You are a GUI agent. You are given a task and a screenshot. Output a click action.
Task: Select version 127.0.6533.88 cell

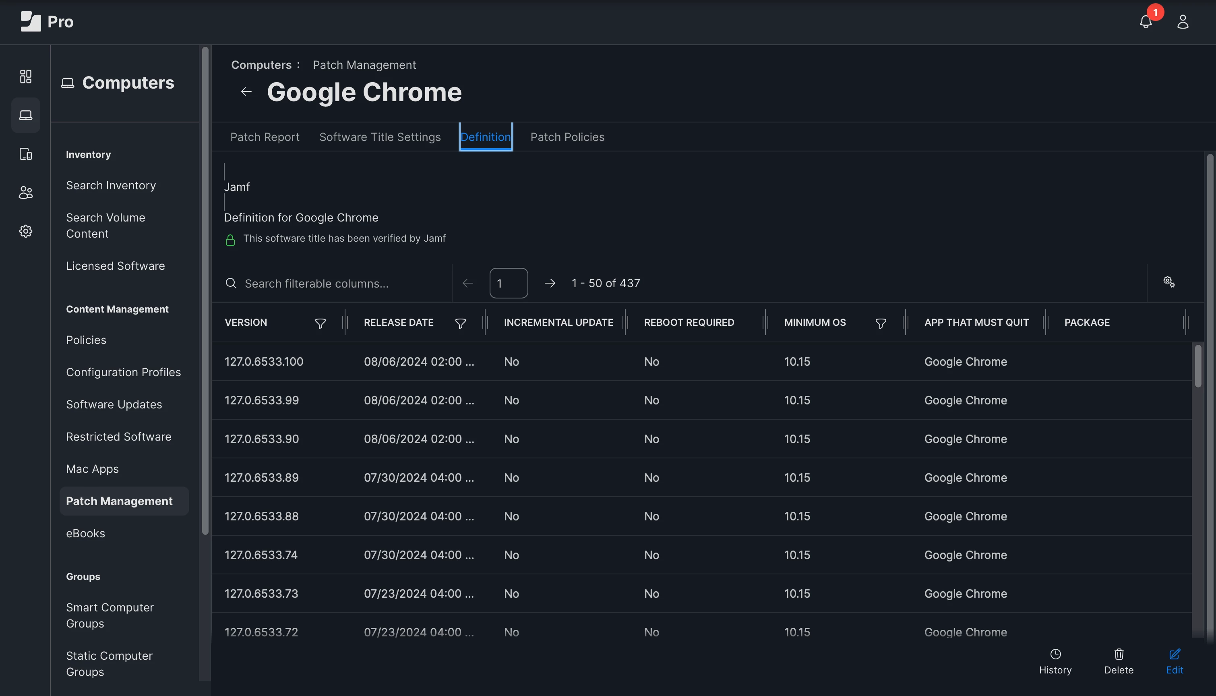261,517
